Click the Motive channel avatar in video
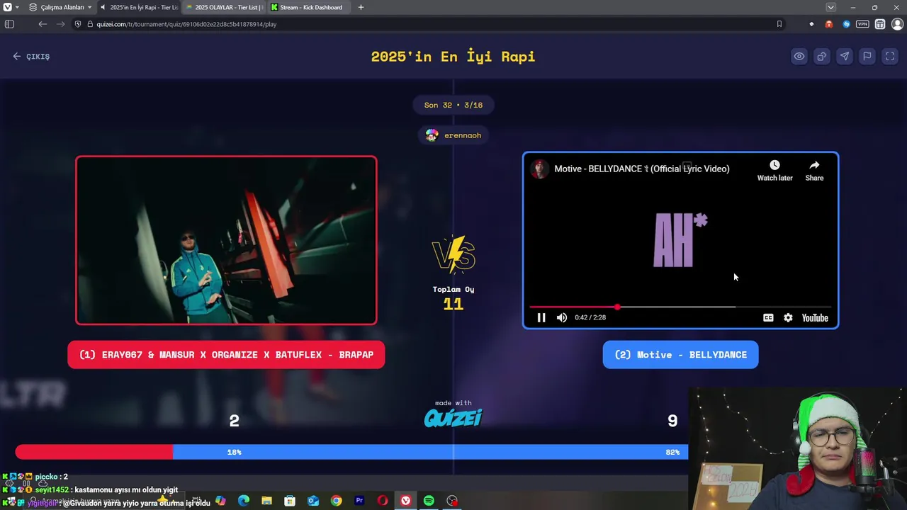 point(539,169)
